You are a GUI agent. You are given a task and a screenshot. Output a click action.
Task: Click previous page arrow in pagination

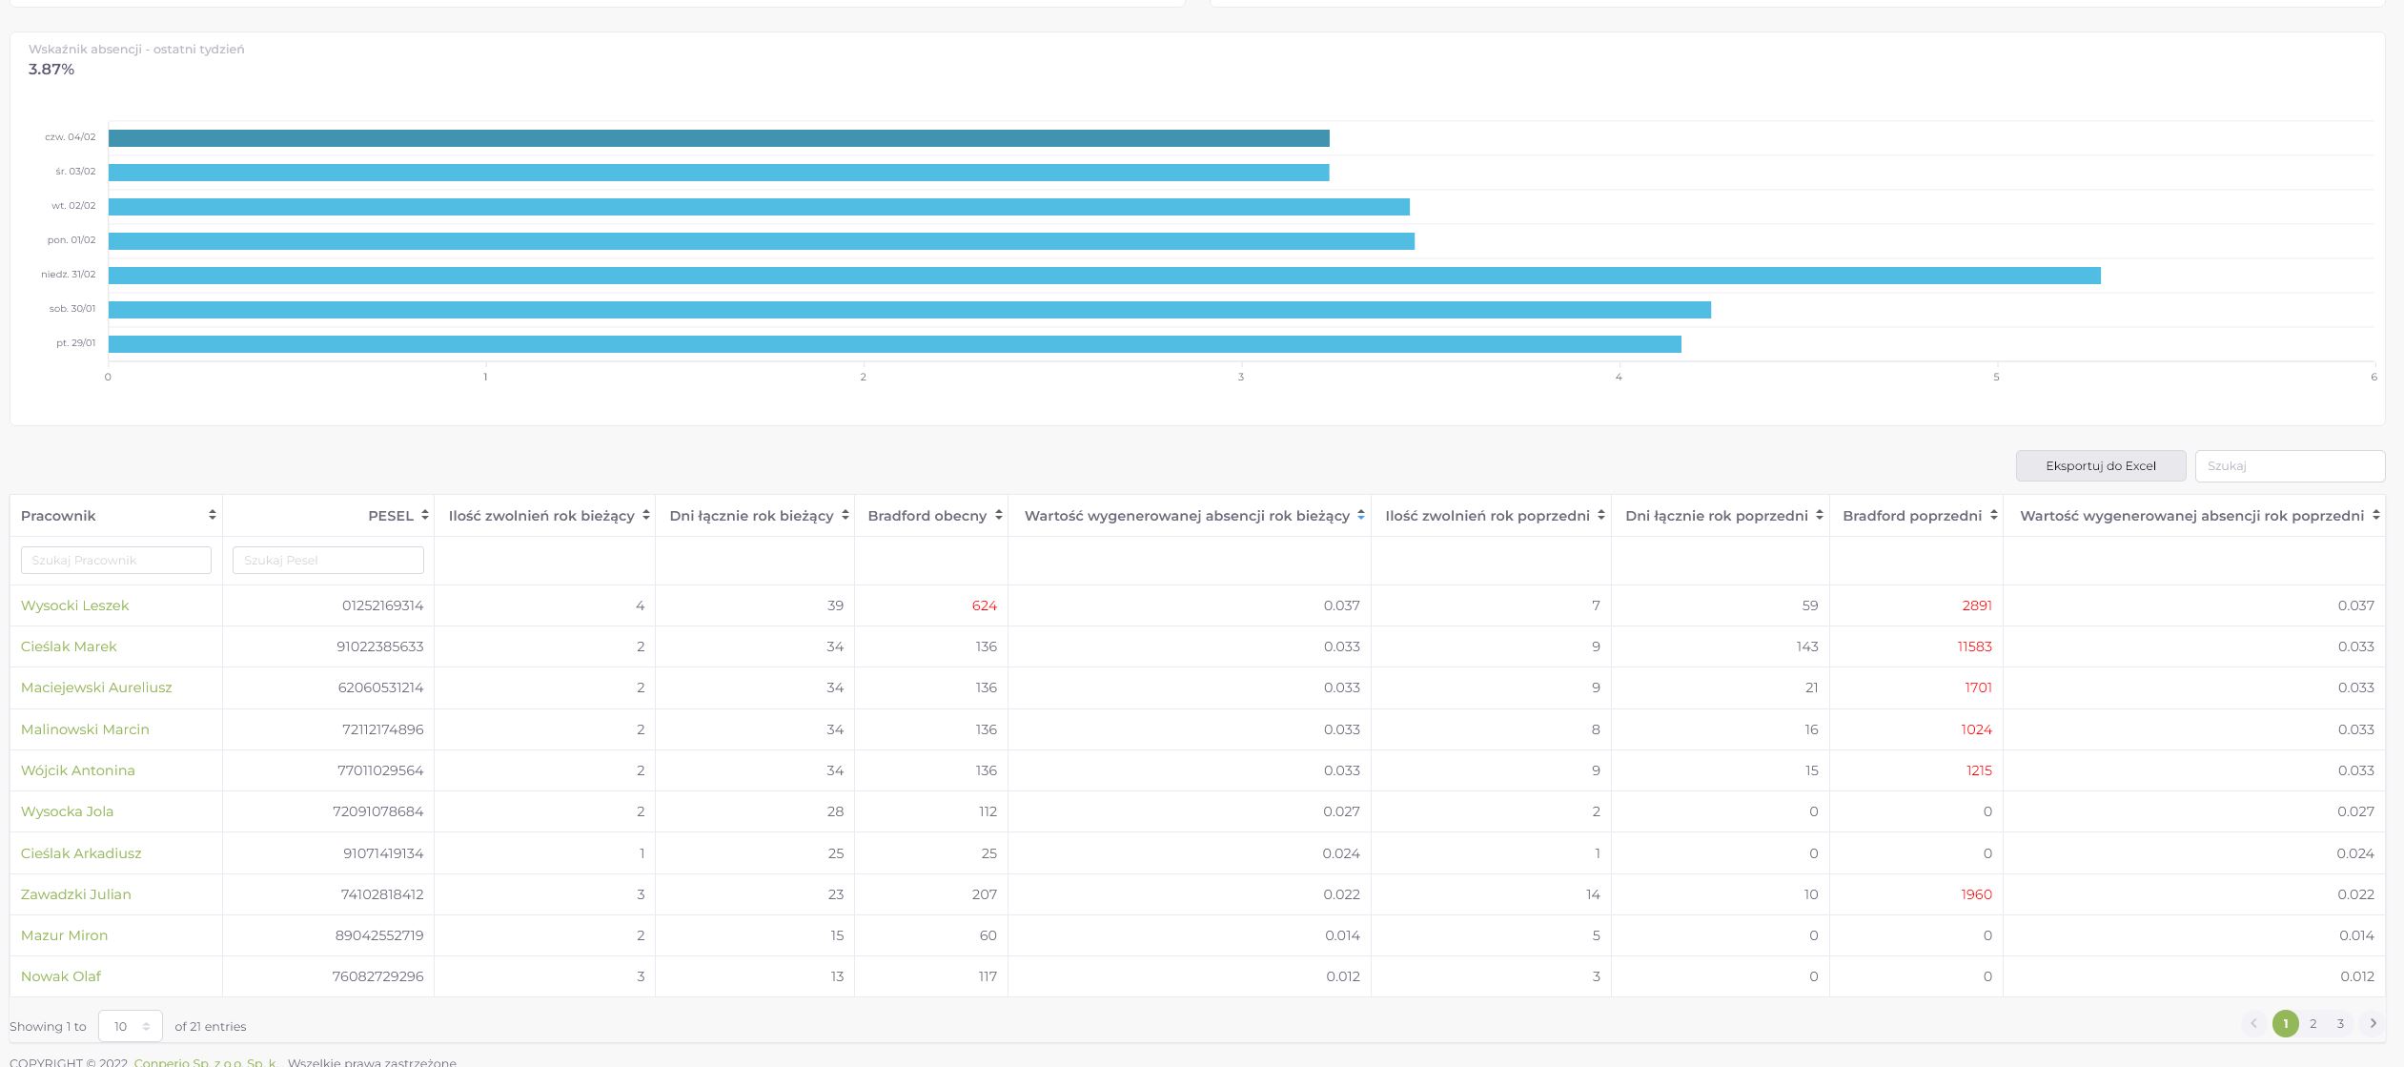pos(2253,1023)
